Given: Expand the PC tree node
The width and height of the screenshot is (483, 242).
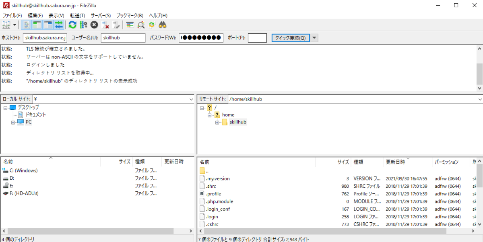Looking at the screenshot, I should pos(13,122).
